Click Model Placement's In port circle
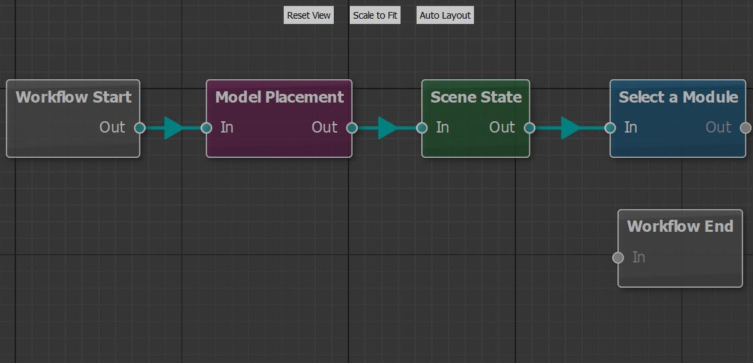The width and height of the screenshot is (753, 363). click(206, 128)
